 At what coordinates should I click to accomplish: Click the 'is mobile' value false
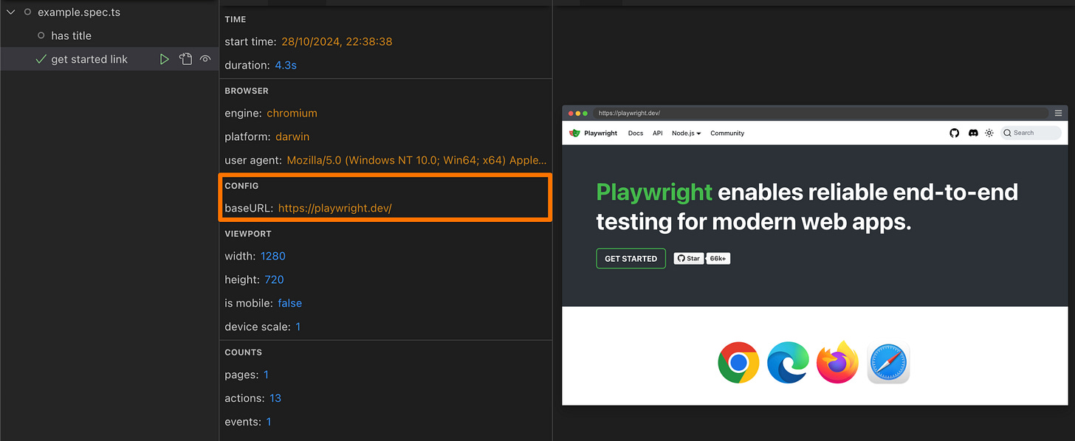pos(289,303)
